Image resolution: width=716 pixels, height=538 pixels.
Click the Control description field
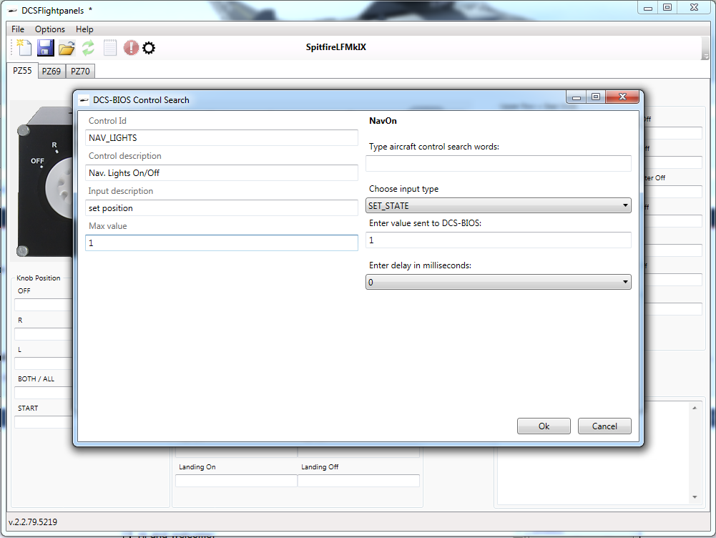[x=222, y=173]
